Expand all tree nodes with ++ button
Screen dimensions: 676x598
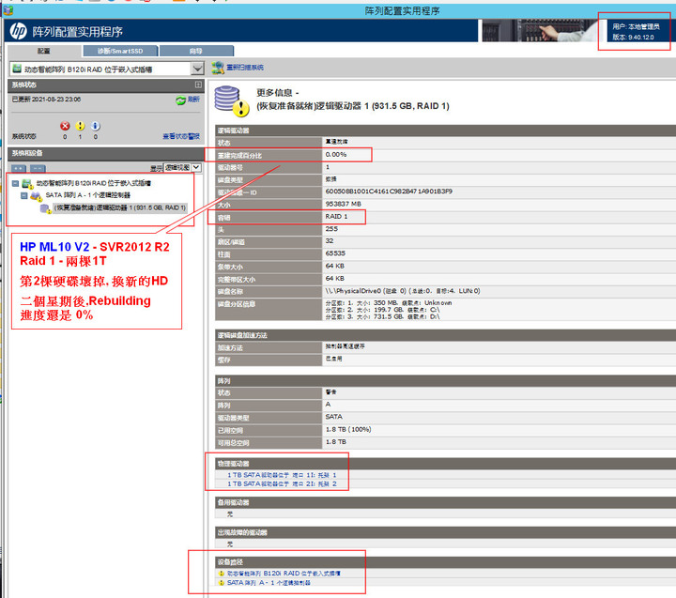tap(19, 168)
